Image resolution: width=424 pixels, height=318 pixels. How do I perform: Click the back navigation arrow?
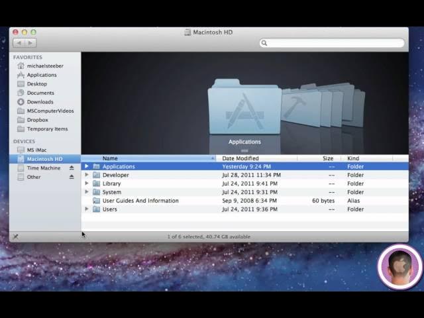click(19, 42)
